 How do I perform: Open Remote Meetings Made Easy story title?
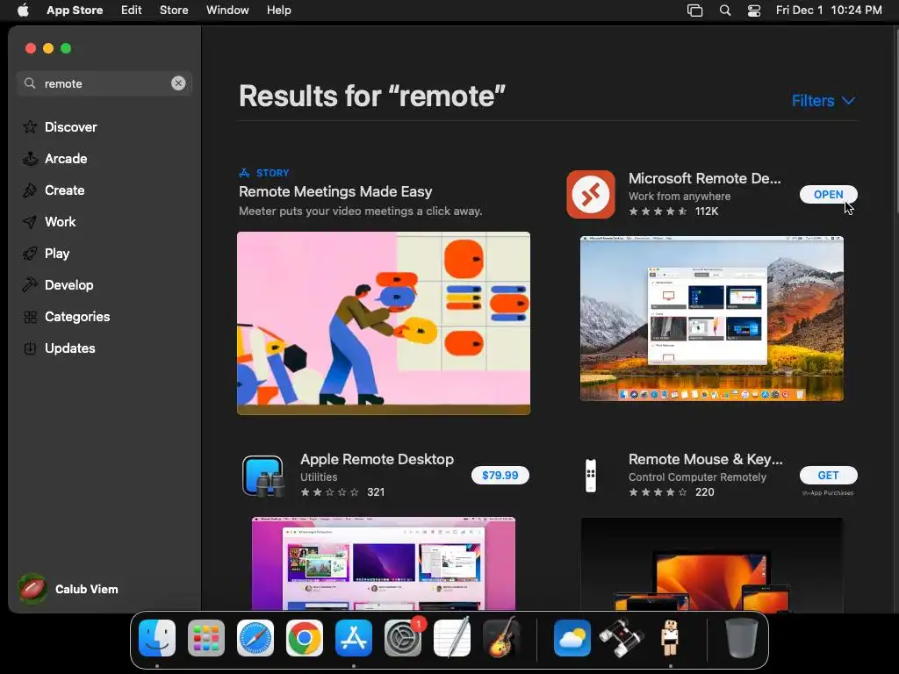click(335, 191)
